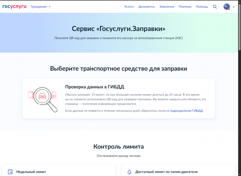Click 'Отслеживайте расход топлива' subtitle
The height and width of the screenshot is (176, 241).
tap(119, 156)
